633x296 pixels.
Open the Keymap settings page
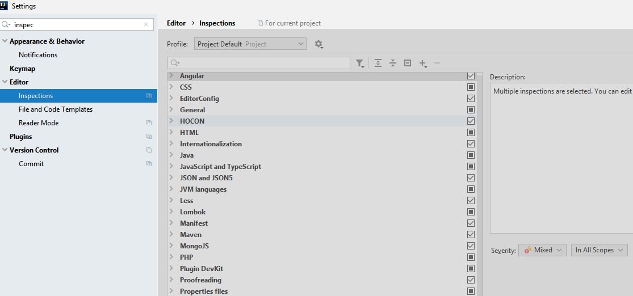click(22, 69)
